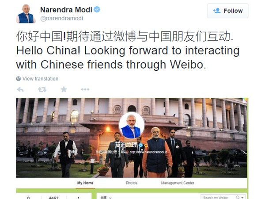
Task: Click the View translation link
Action: (x=40, y=79)
